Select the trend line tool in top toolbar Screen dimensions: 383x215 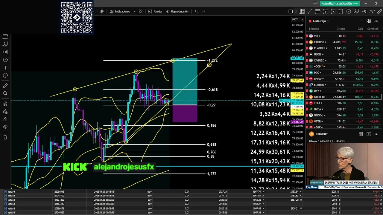click(310, 12)
